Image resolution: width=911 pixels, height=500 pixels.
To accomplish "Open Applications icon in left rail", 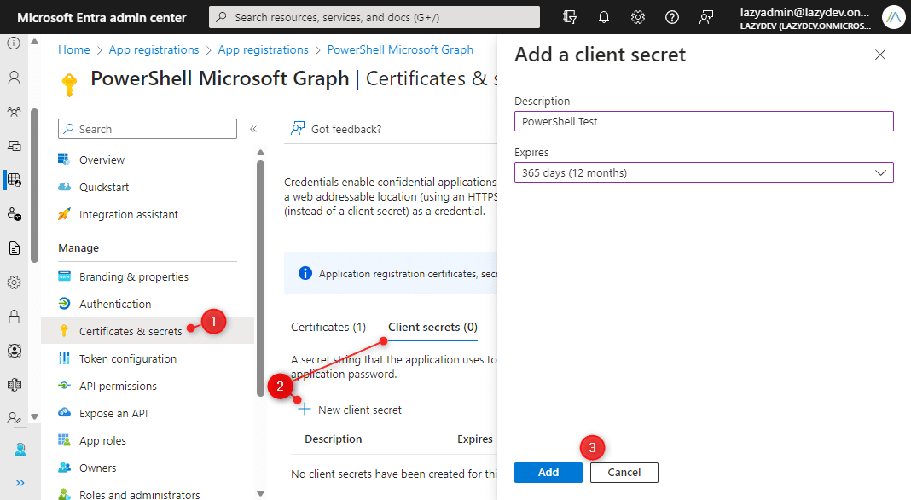I will point(14,180).
